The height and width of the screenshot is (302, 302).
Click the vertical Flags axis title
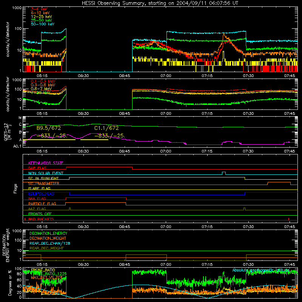(x=15, y=188)
